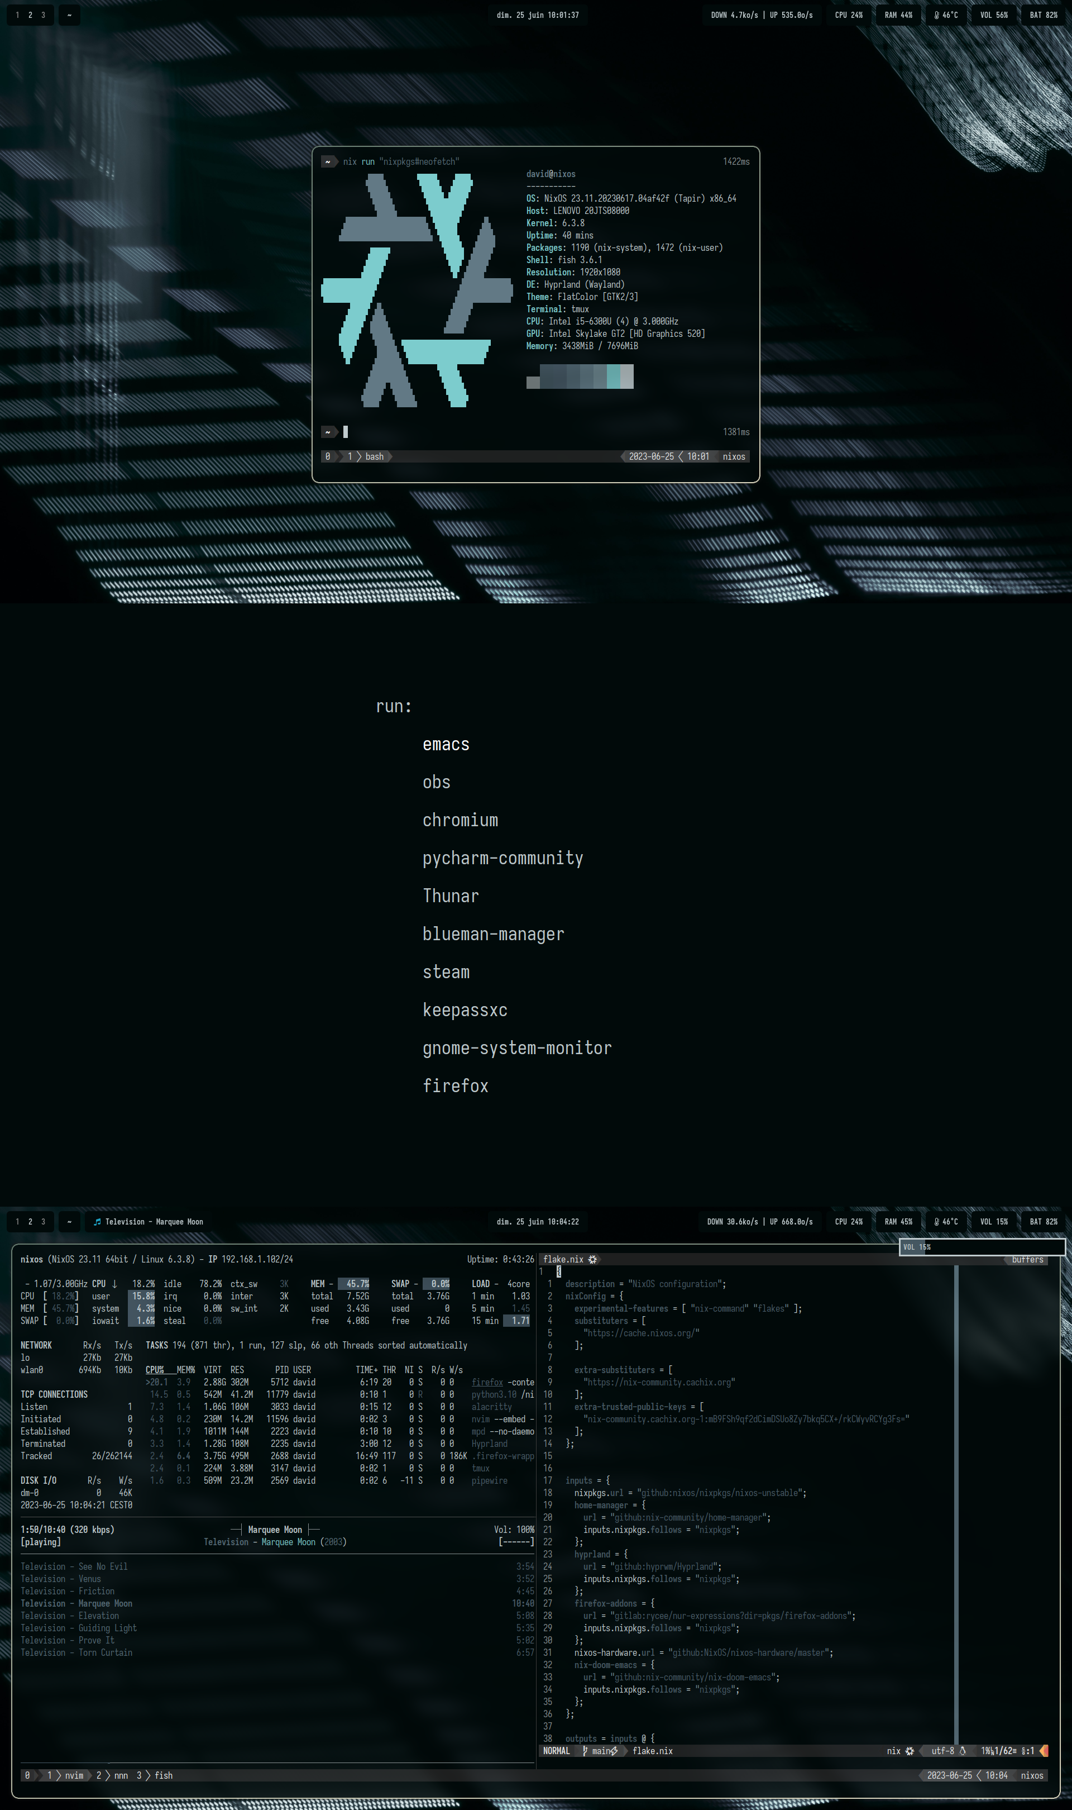
Task: Click the neofetch color palette blocks
Action: 580,377
